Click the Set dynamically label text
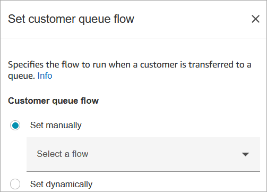Image resolution: width=267 pixels, height=192 pixels. 61,184
